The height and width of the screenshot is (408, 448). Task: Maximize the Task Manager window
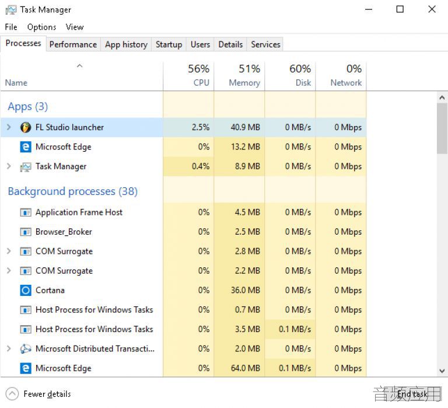click(400, 9)
